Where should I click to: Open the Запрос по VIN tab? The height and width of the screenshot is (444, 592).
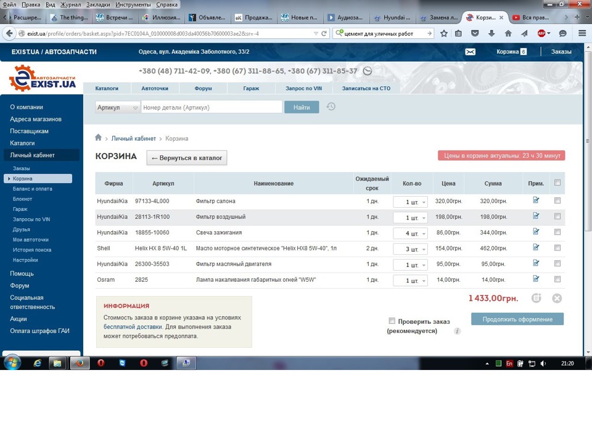click(x=303, y=88)
